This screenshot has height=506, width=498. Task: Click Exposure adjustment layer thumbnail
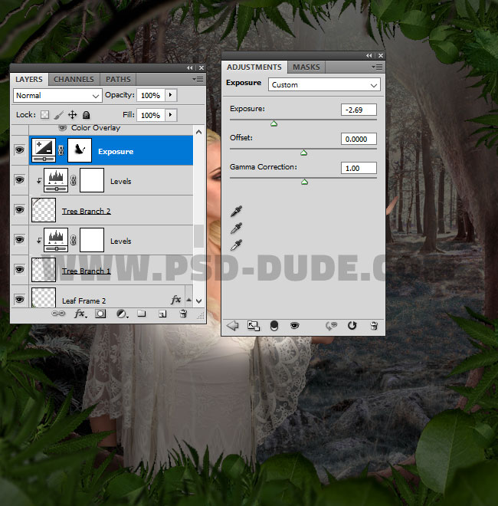(x=44, y=150)
